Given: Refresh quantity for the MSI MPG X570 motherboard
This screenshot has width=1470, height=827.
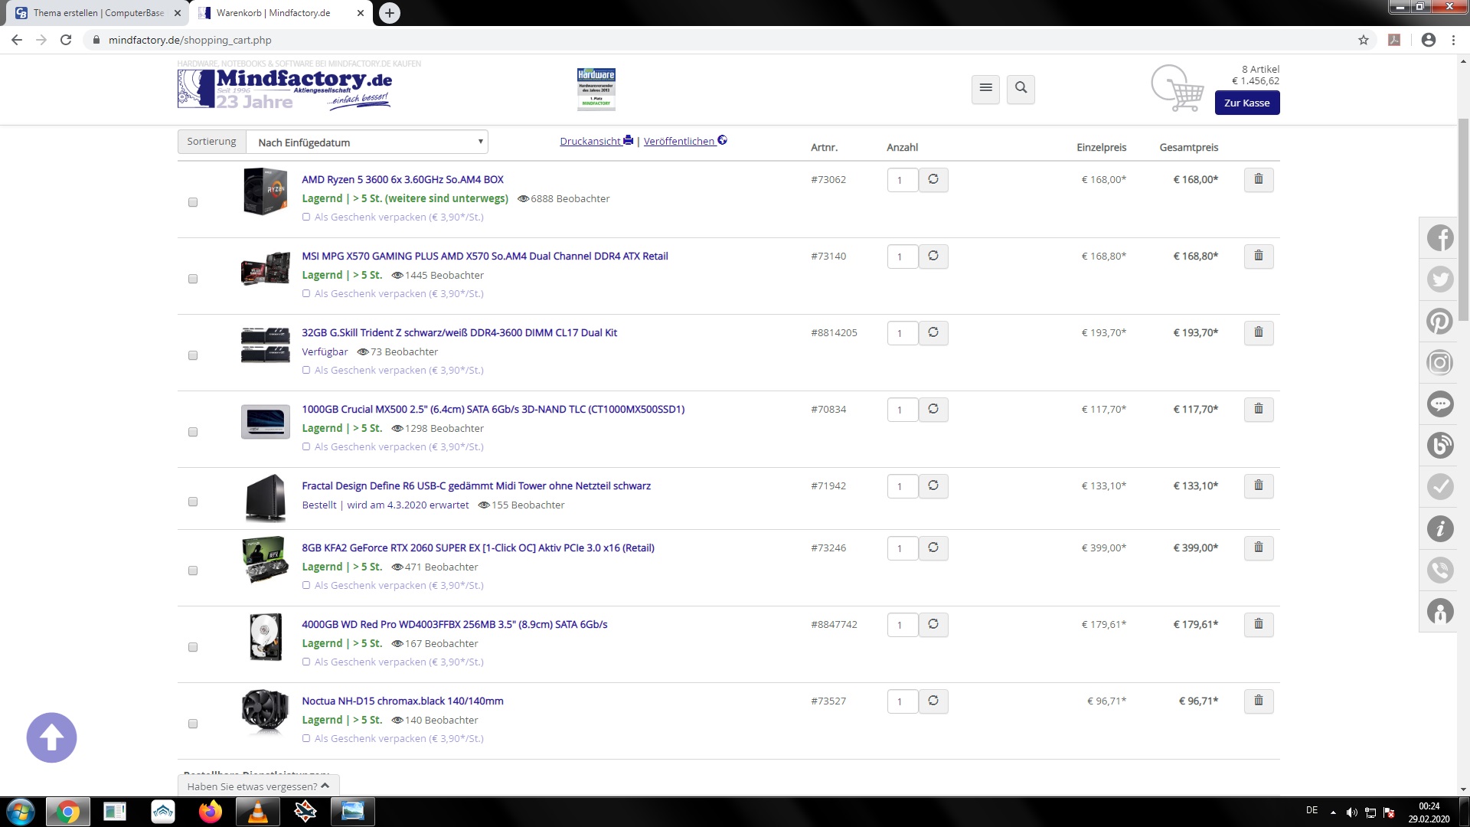Looking at the screenshot, I should (x=933, y=257).
